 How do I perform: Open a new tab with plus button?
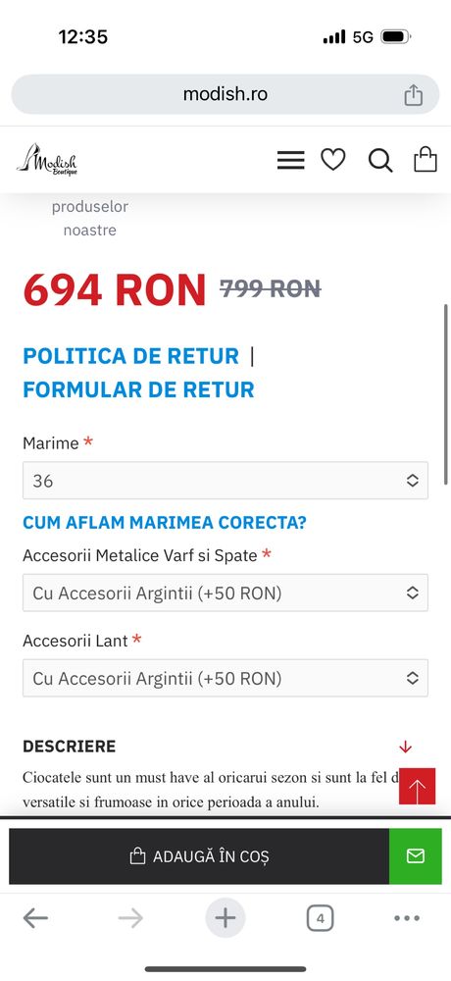click(225, 918)
